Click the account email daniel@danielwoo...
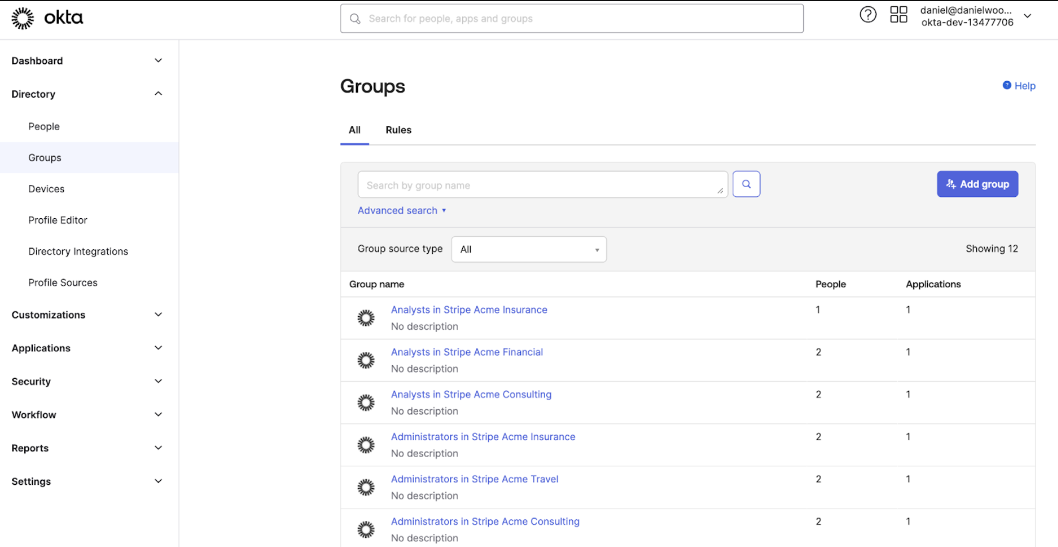The image size is (1058, 547). (966, 10)
